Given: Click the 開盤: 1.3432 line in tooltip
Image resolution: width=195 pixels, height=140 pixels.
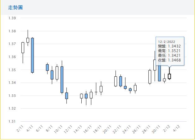Looking at the screenshot, I should click(x=169, y=46).
